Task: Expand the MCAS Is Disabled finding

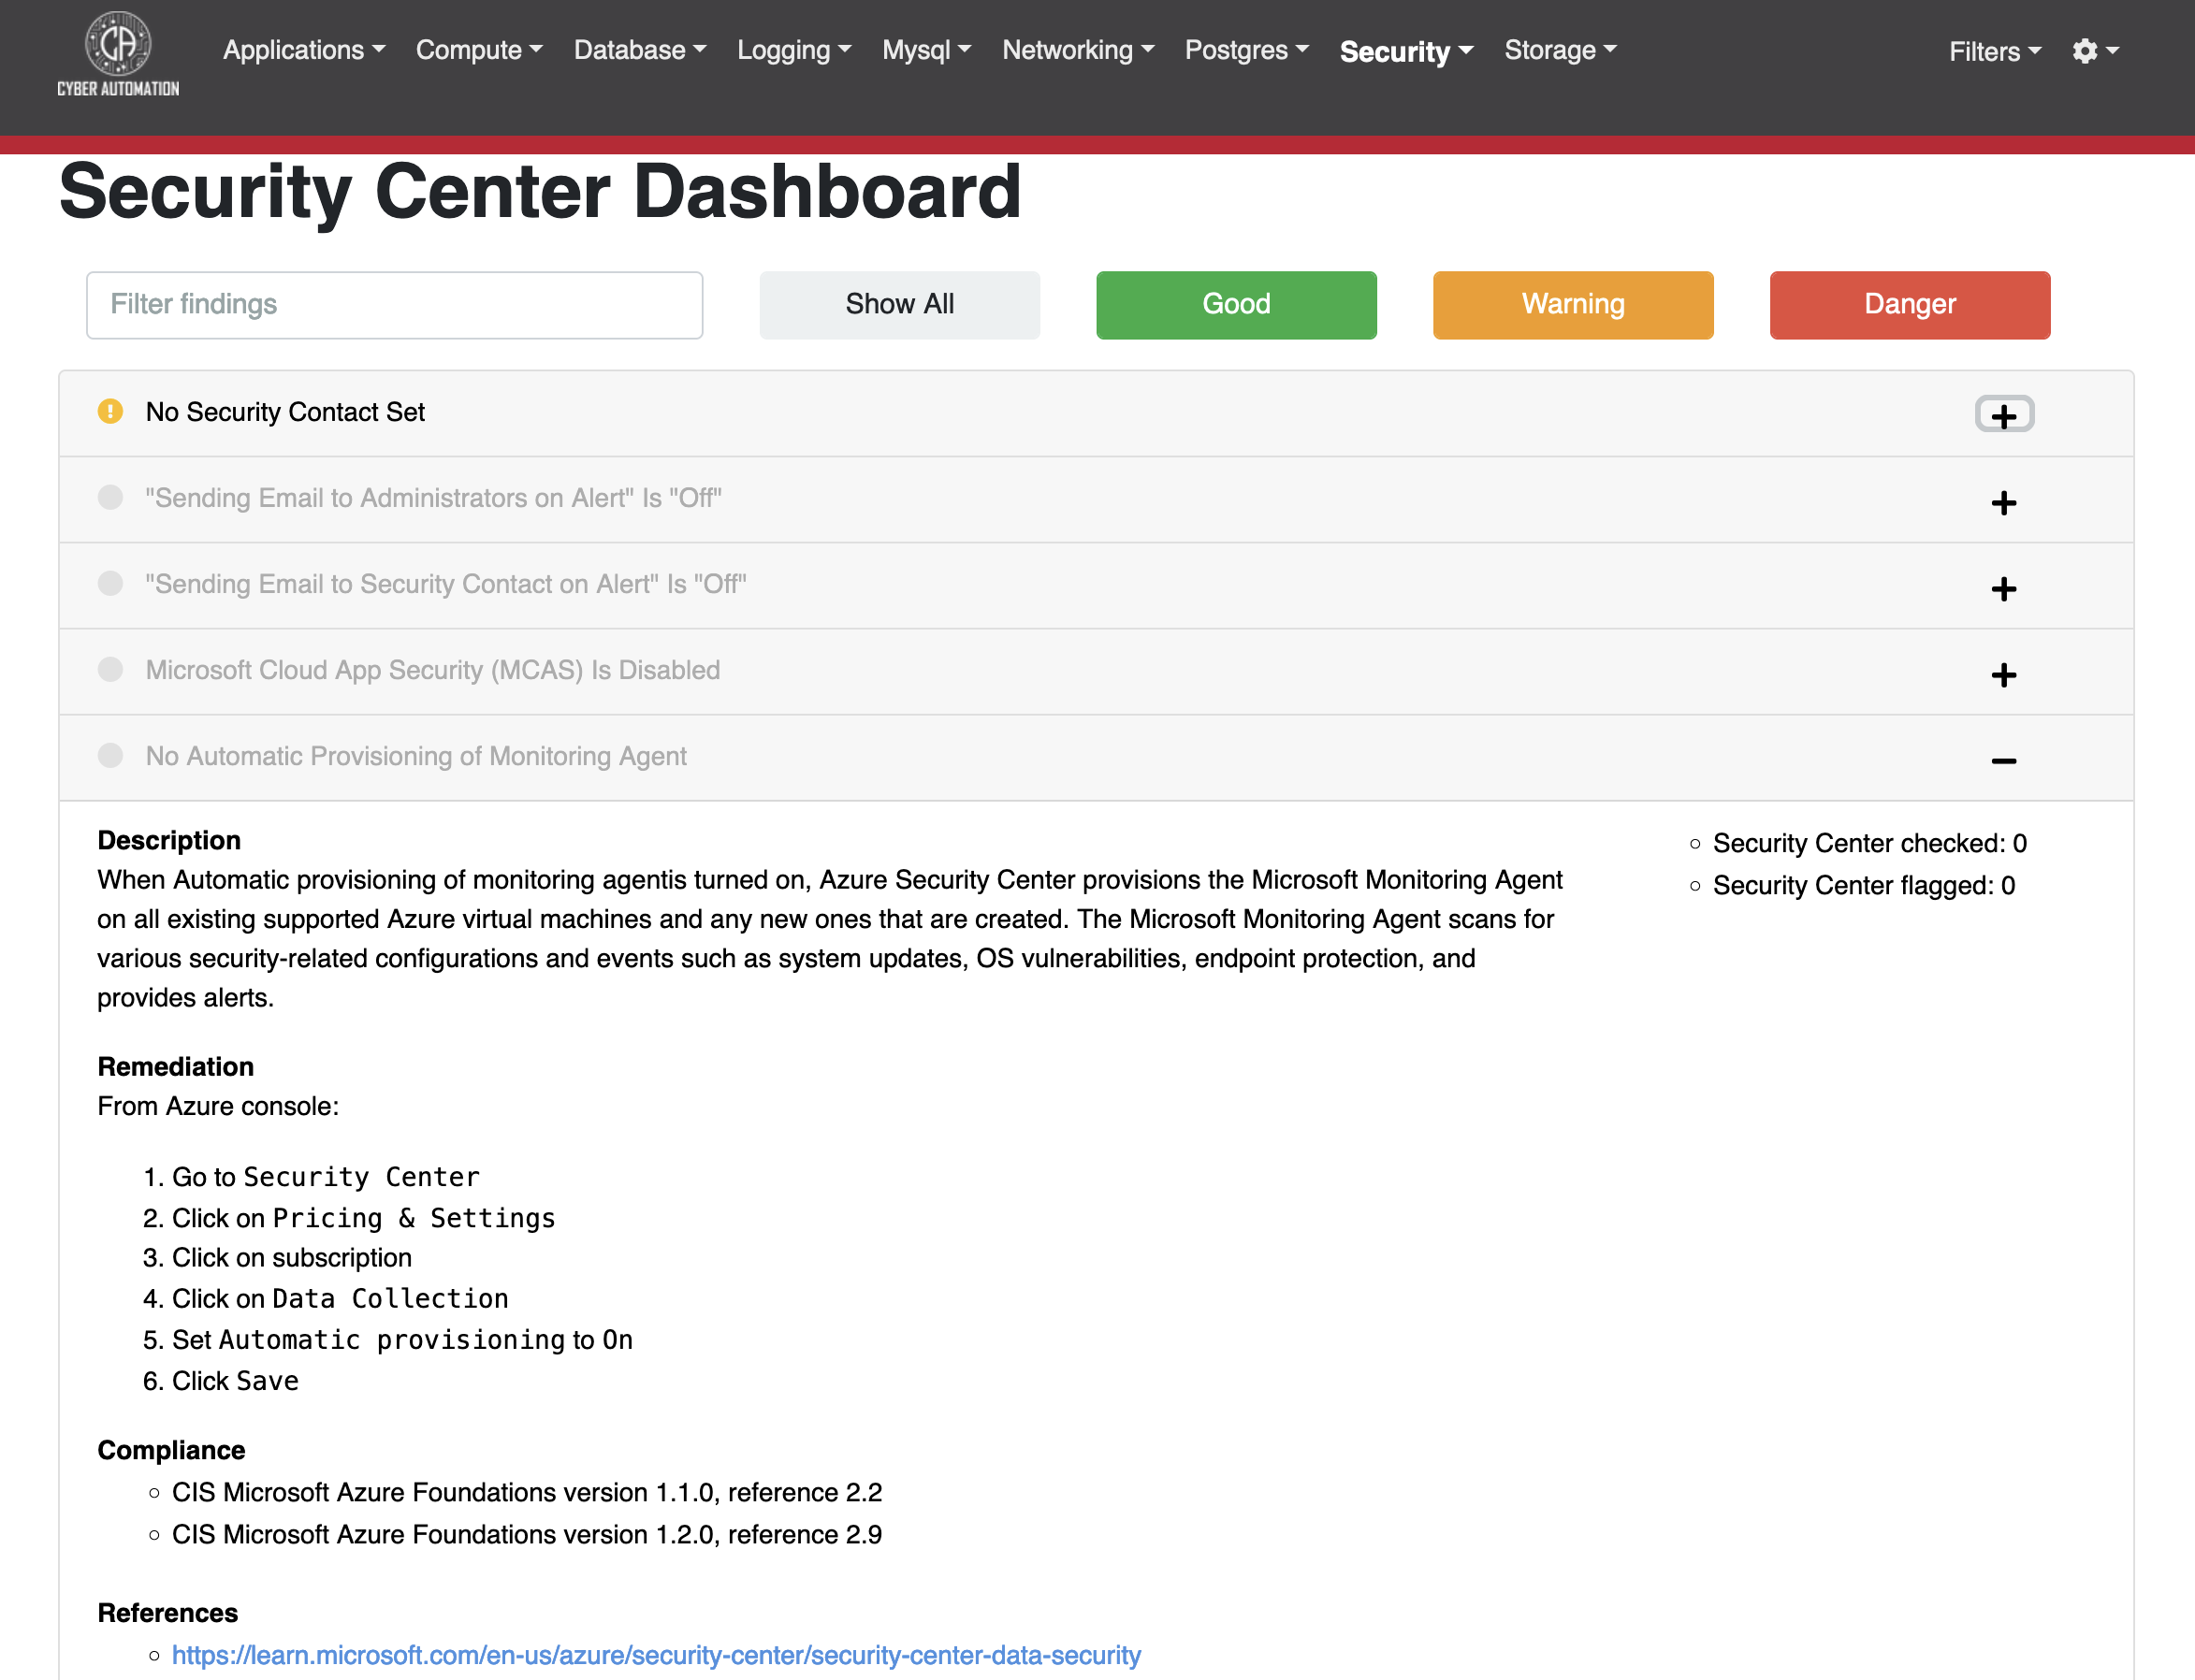Action: pos(2004,674)
